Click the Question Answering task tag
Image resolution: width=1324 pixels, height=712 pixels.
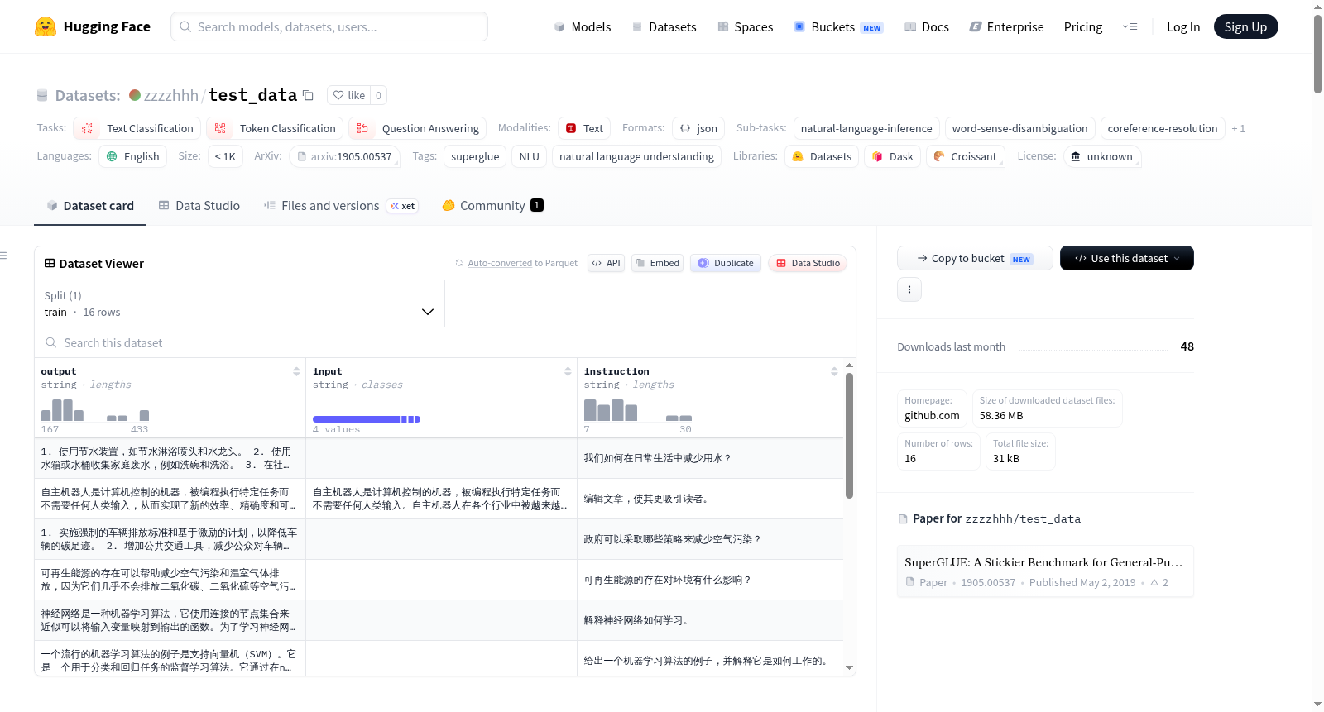[x=418, y=128]
